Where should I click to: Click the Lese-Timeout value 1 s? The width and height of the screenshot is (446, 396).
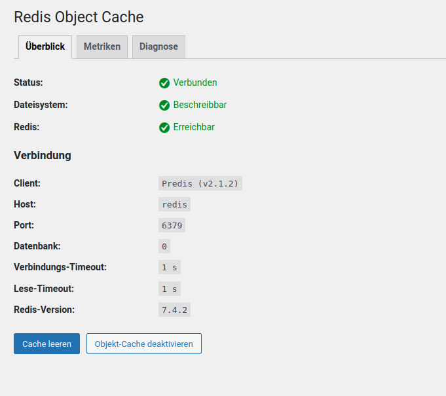(x=170, y=288)
